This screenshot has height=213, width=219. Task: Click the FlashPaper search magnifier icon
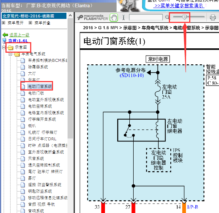[167, 17]
